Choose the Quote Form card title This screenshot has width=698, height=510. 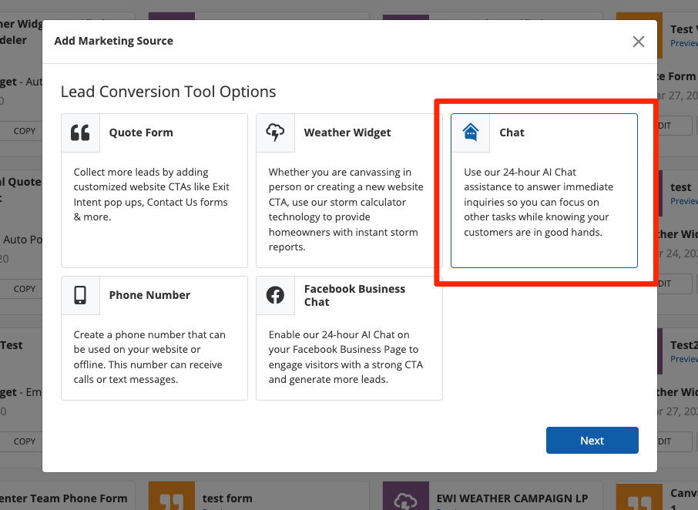click(x=141, y=133)
